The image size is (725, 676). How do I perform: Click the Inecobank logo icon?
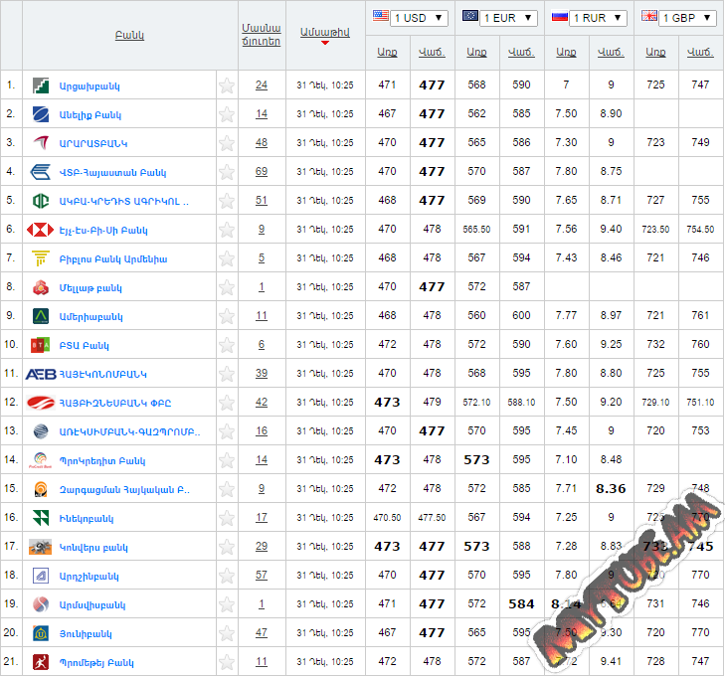[x=41, y=518]
